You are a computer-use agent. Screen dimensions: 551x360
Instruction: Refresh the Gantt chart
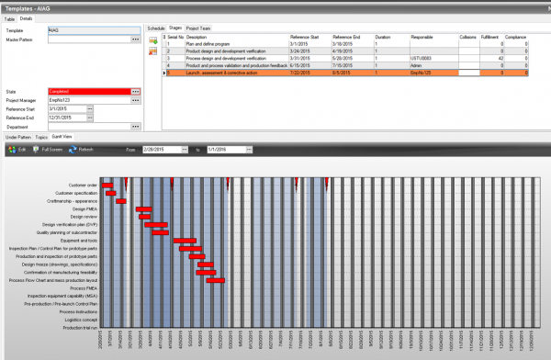pos(81,150)
